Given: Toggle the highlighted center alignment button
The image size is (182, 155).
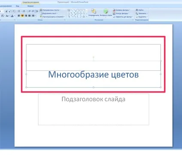Looking at the screenshot, I should click(x=22, y=16).
